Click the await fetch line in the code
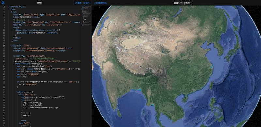Viewport: 261px width, 127px height. 49,69
